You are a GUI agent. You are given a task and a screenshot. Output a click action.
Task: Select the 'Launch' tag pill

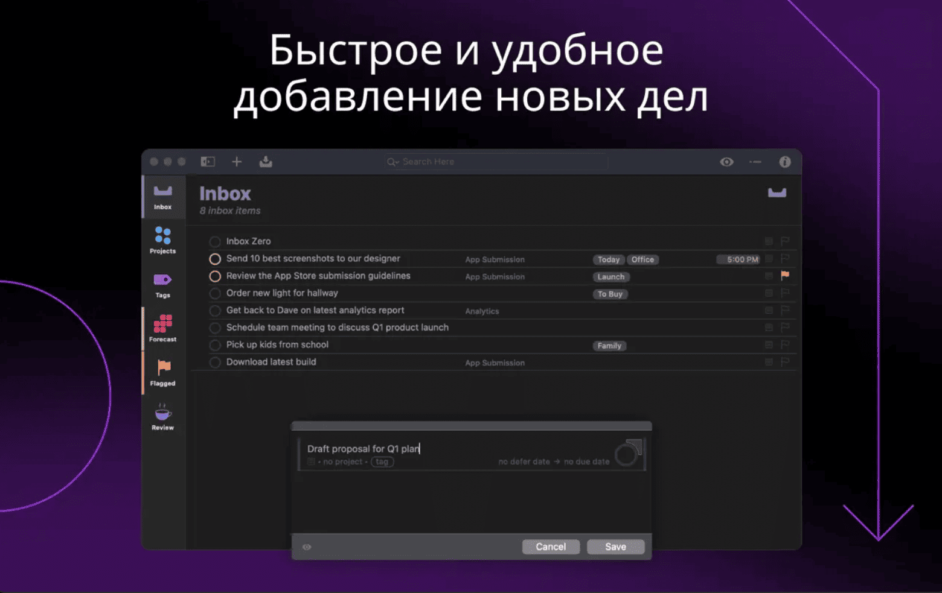[611, 277]
